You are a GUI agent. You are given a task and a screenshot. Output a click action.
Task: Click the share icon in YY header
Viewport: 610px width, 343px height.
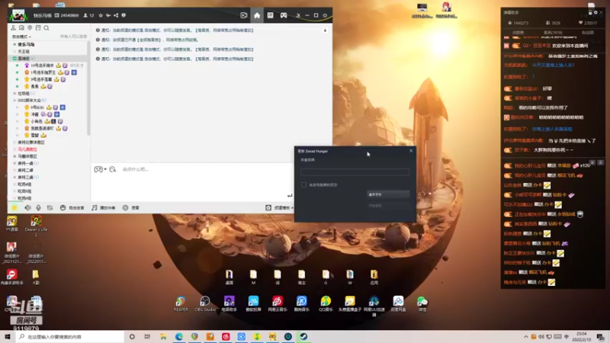tap(116, 15)
